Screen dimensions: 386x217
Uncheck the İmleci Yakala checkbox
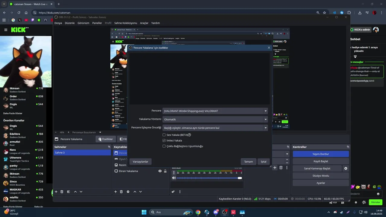click(x=164, y=140)
